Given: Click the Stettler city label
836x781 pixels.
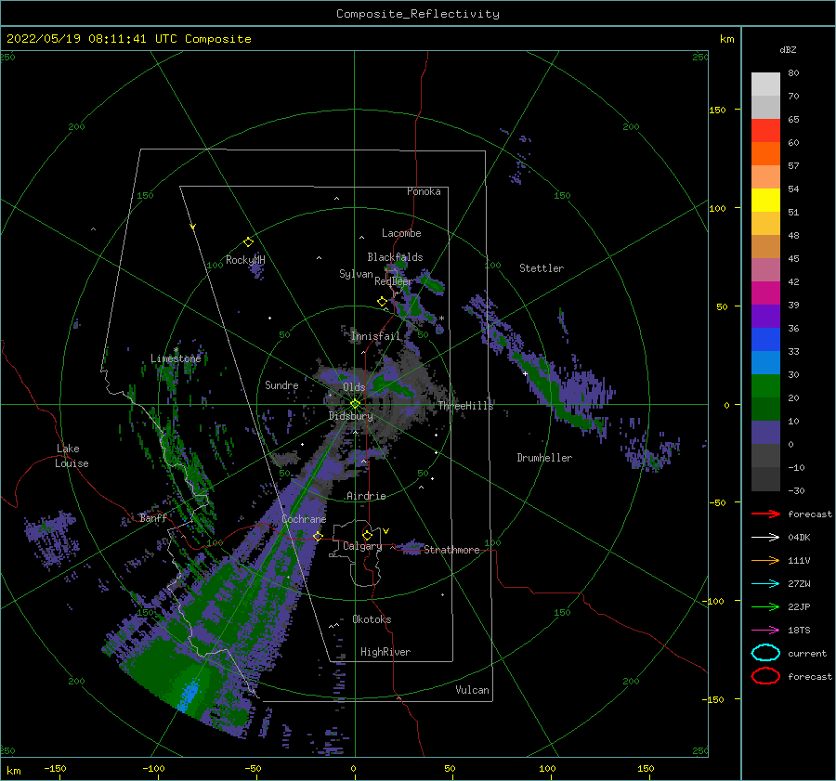Looking at the screenshot, I should point(542,268).
